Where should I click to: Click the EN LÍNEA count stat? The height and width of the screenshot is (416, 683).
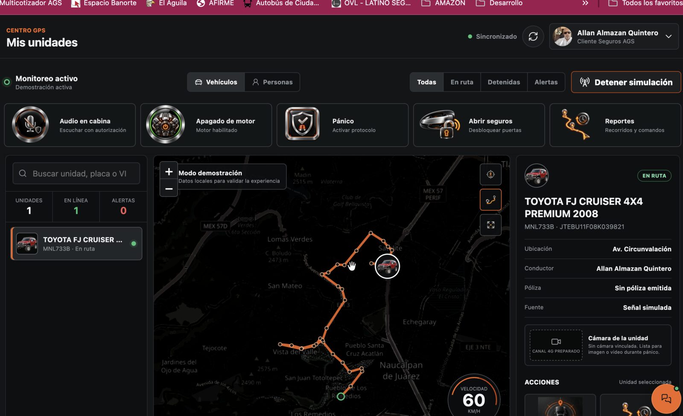tap(76, 207)
